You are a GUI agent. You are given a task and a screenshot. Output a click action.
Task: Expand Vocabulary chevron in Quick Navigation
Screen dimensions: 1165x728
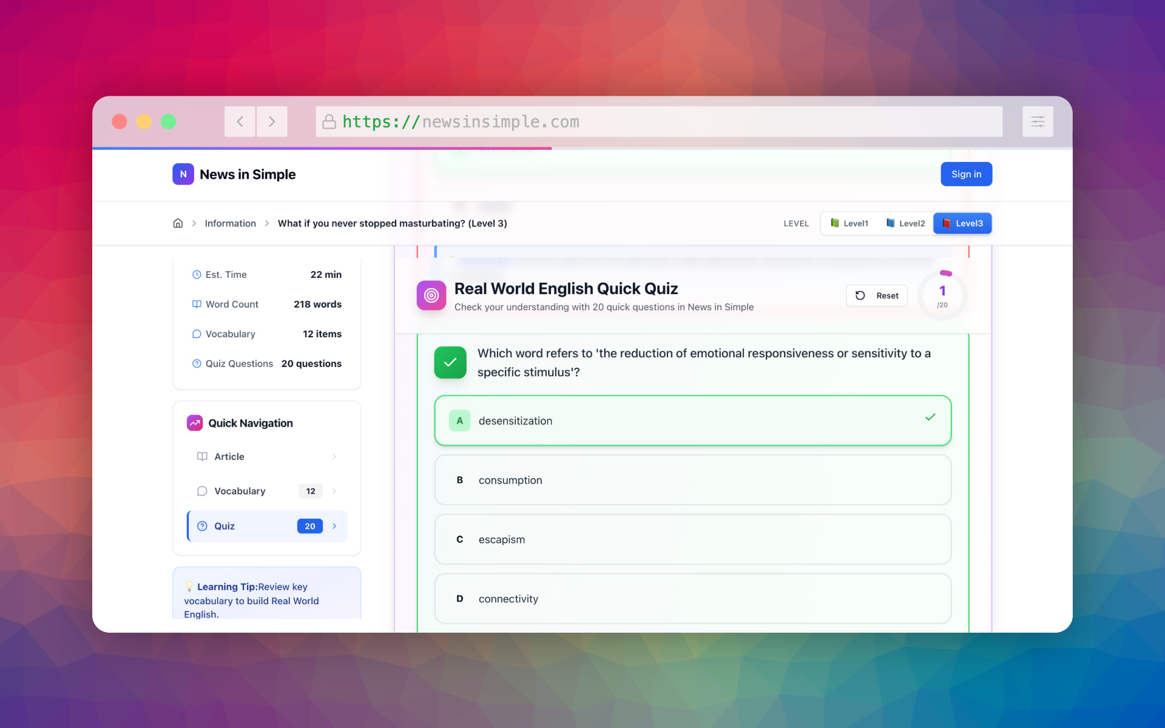tap(334, 491)
